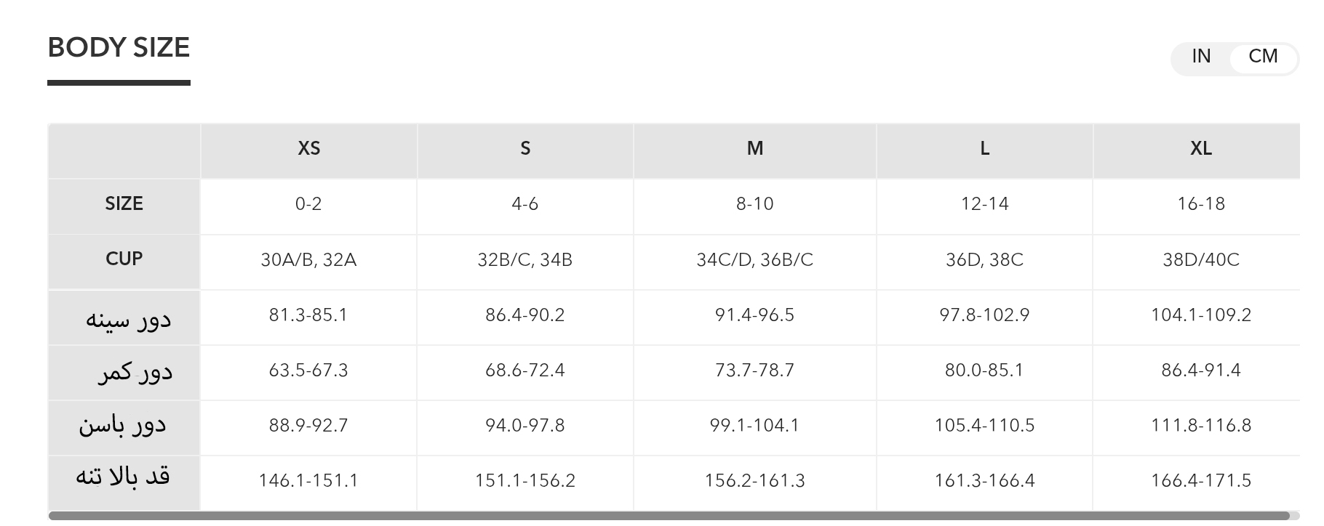Click the BODY SIZE tab heading
Image resolution: width=1324 pixels, height=526 pixels.
coord(119,48)
